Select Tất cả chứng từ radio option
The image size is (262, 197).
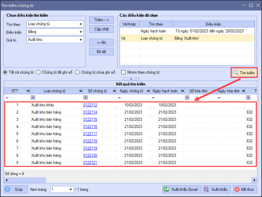[x=6, y=72]
